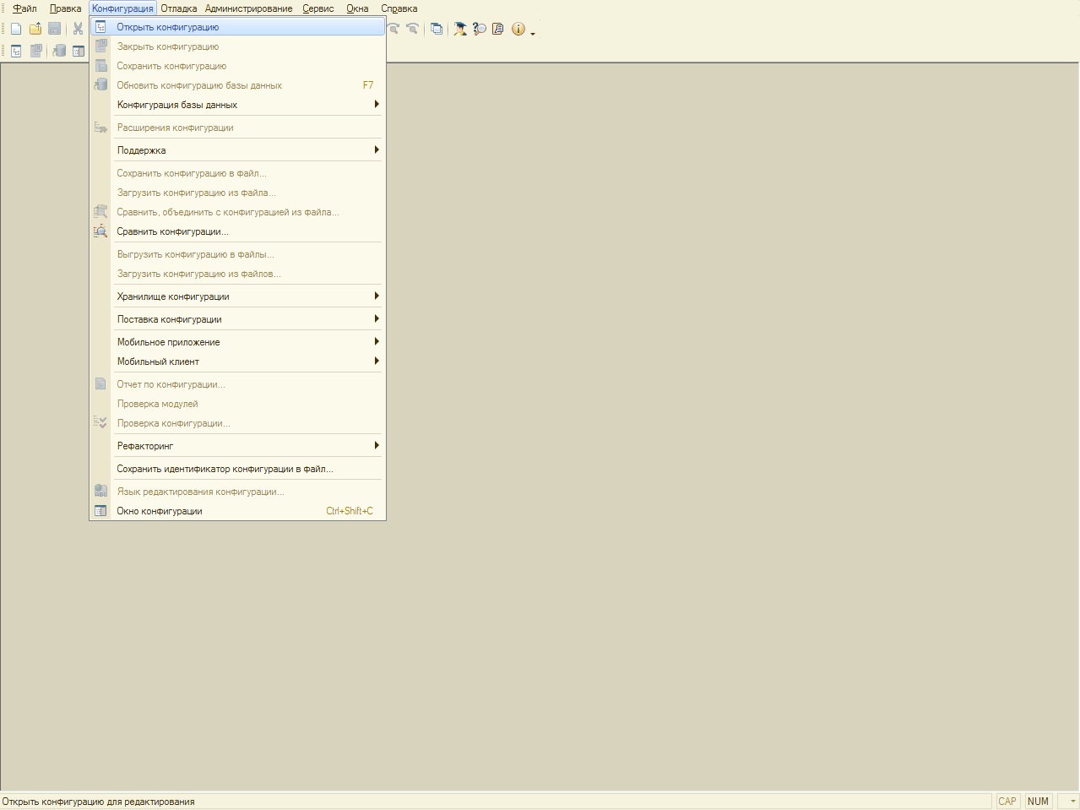
Task: Expand the Поддержка submenu
Action: (237, 150)
